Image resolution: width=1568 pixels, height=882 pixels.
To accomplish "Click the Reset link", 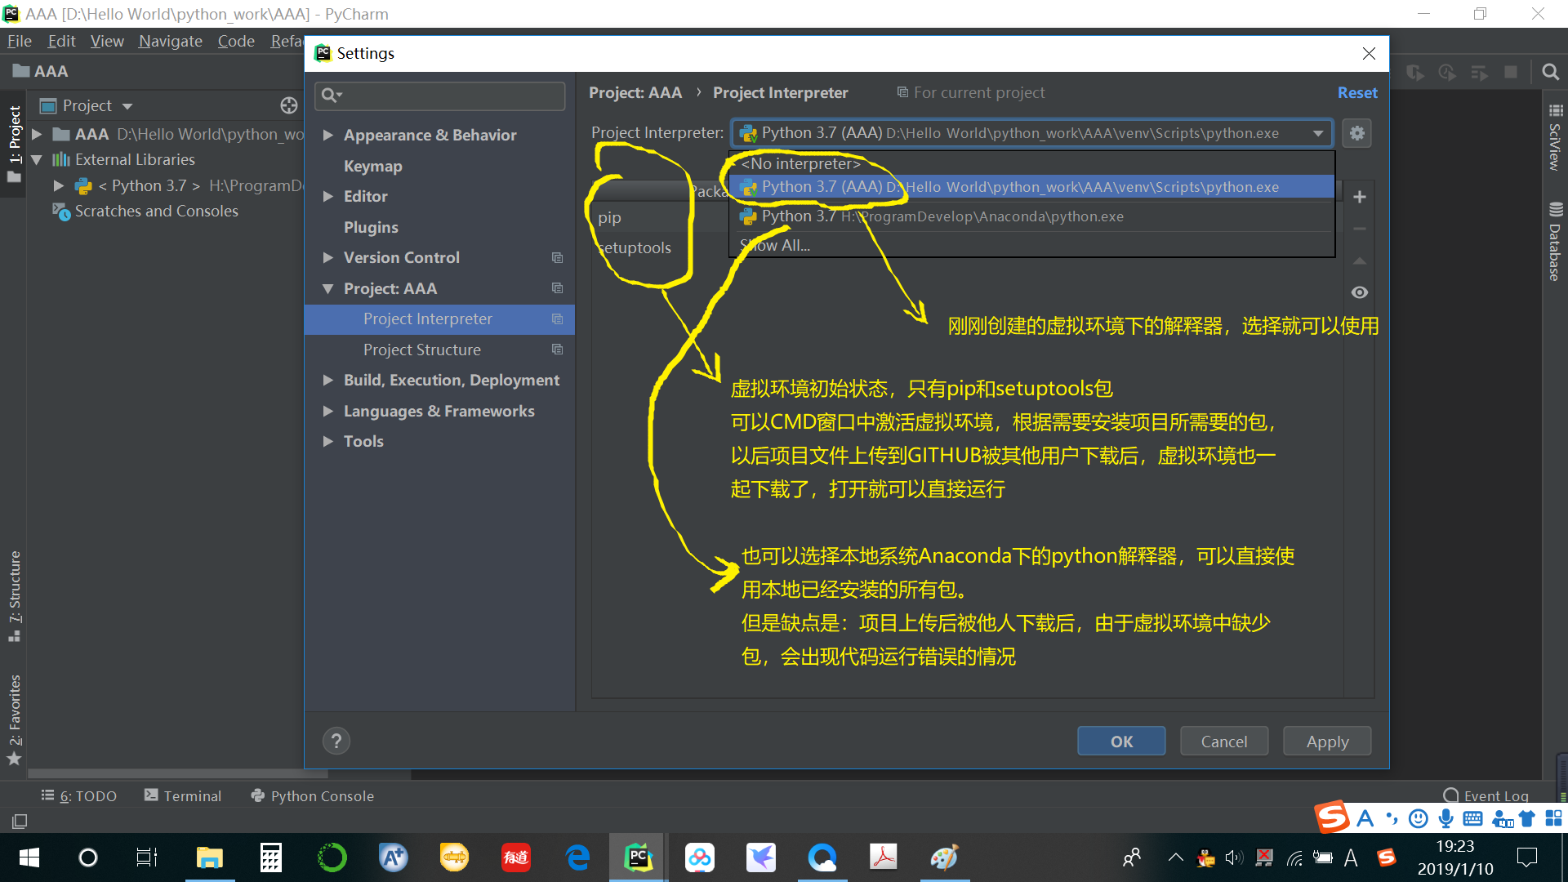I will pos(1357,92).
